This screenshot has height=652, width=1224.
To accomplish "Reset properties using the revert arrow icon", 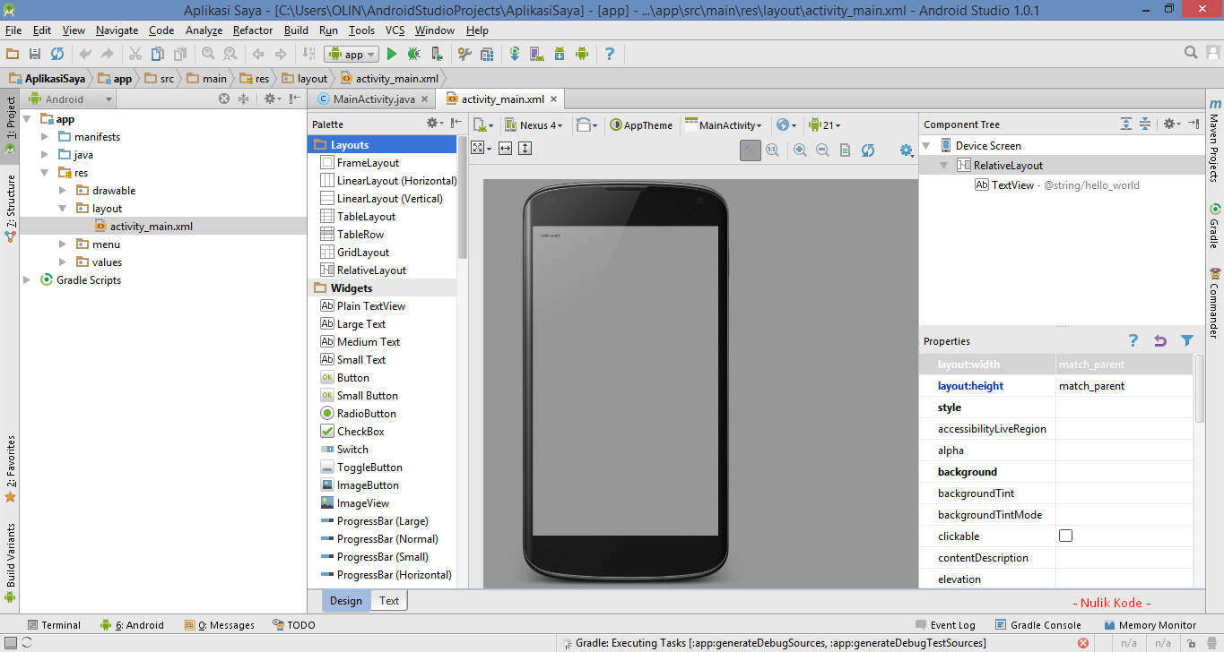I will 1159,340.
